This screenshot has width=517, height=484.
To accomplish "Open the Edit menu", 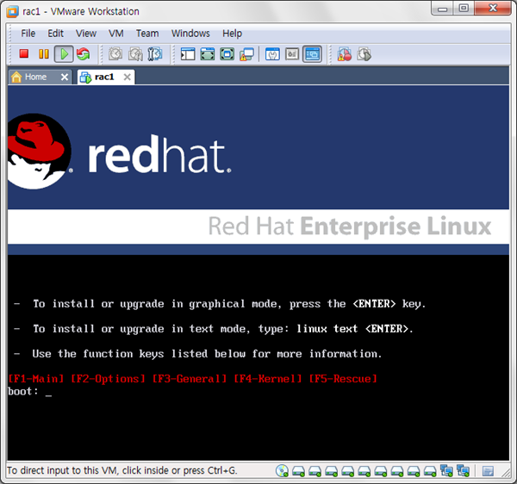I will [x=55, y=34].
